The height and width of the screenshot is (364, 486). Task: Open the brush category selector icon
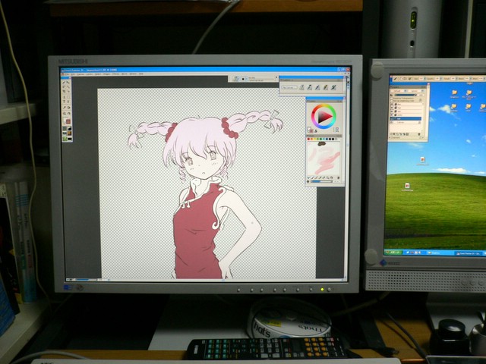[x=236, y=79]
